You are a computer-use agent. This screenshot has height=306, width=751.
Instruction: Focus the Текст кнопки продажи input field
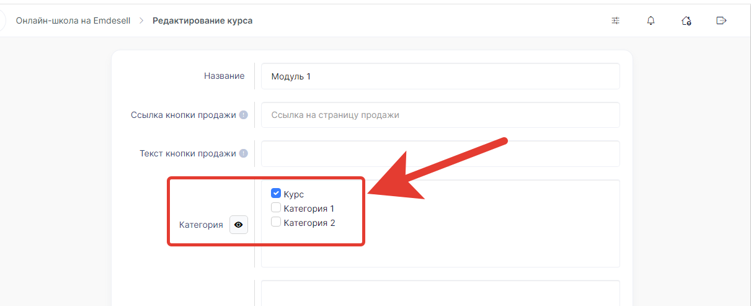pyautogui.click(x=440, y=153)
